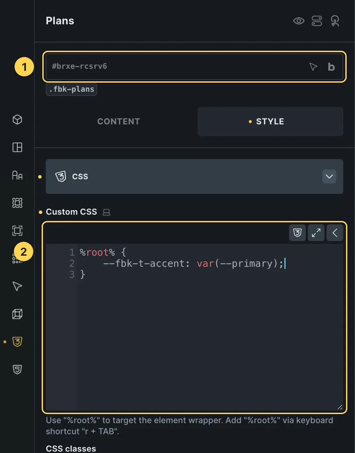Open the CSS3 shield icon in sidebar
This screenshot has height=453, width=355.
click(17, 342)
